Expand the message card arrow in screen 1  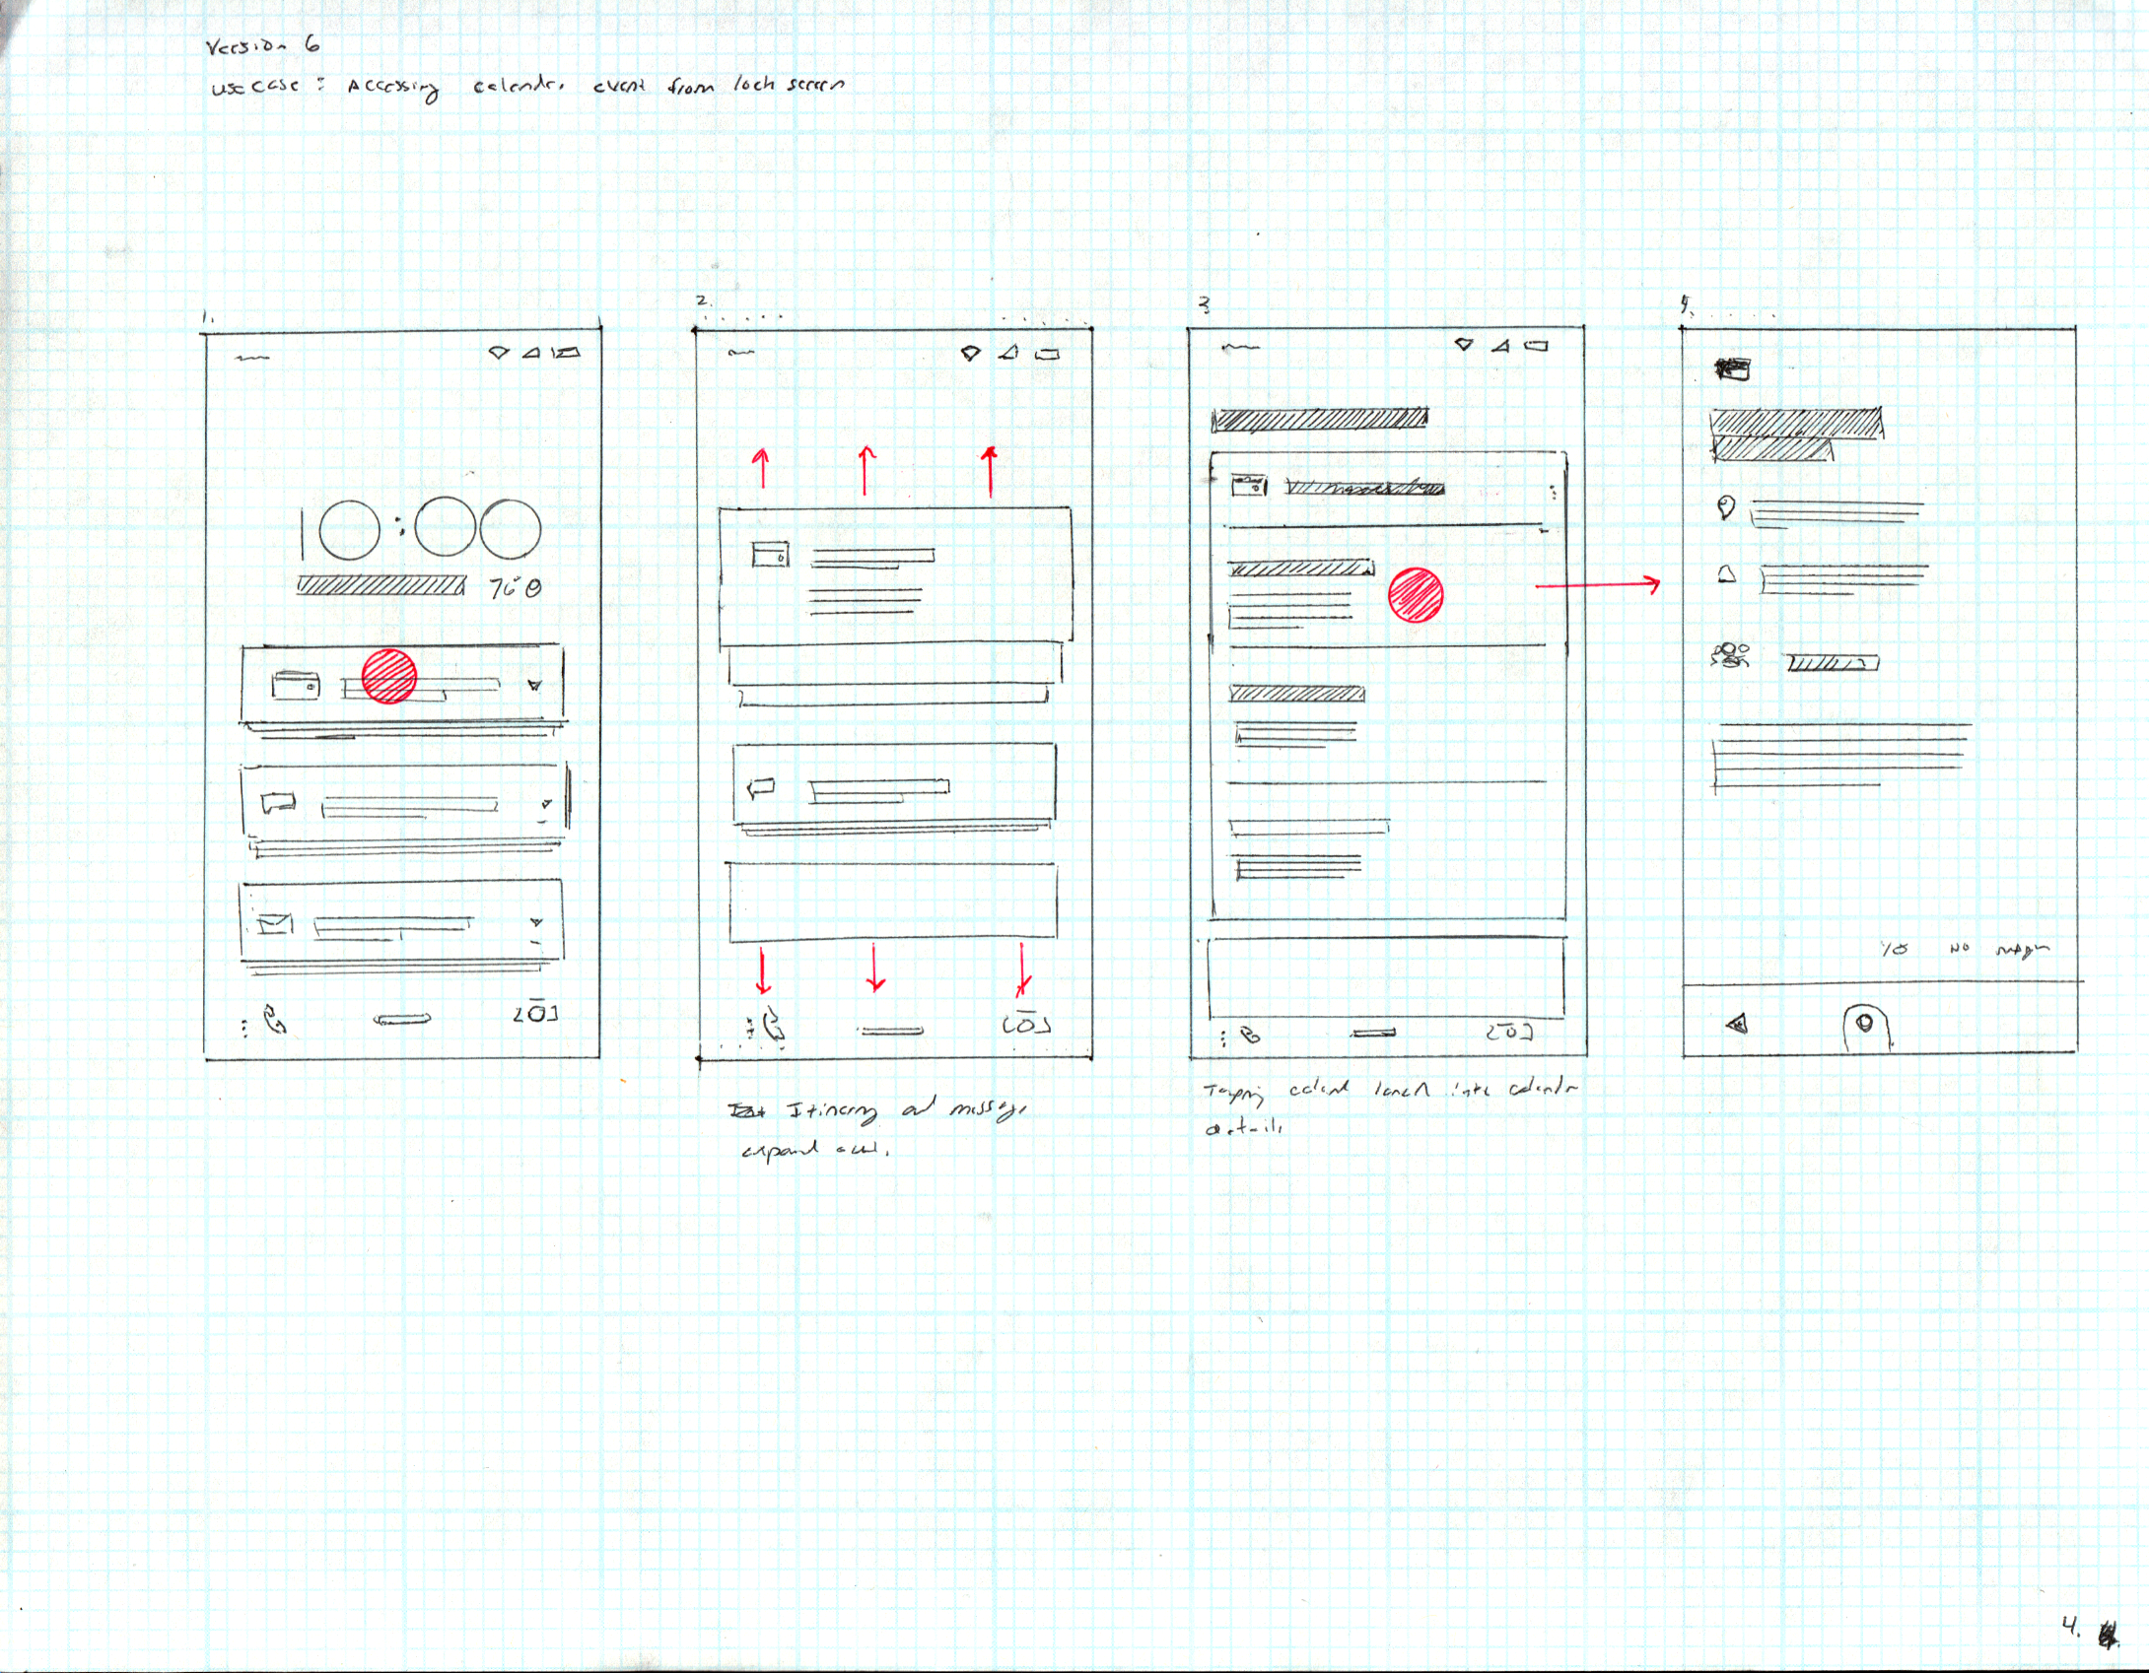click(546, 805)
